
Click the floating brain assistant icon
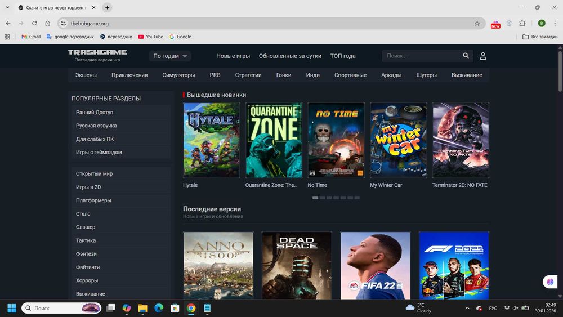[x=550, y=282]
